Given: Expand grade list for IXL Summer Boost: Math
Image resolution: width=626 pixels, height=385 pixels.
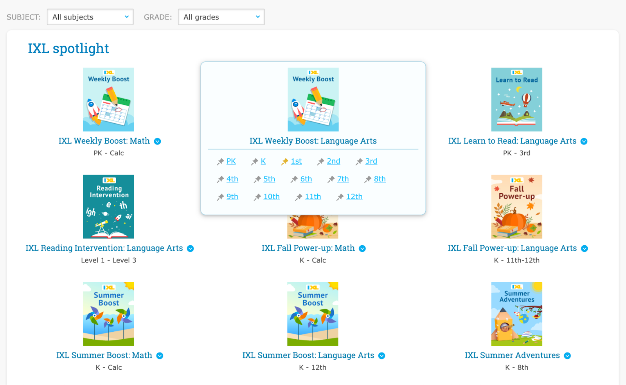Looking at the screenshot, I should click(x=160, y=356).
